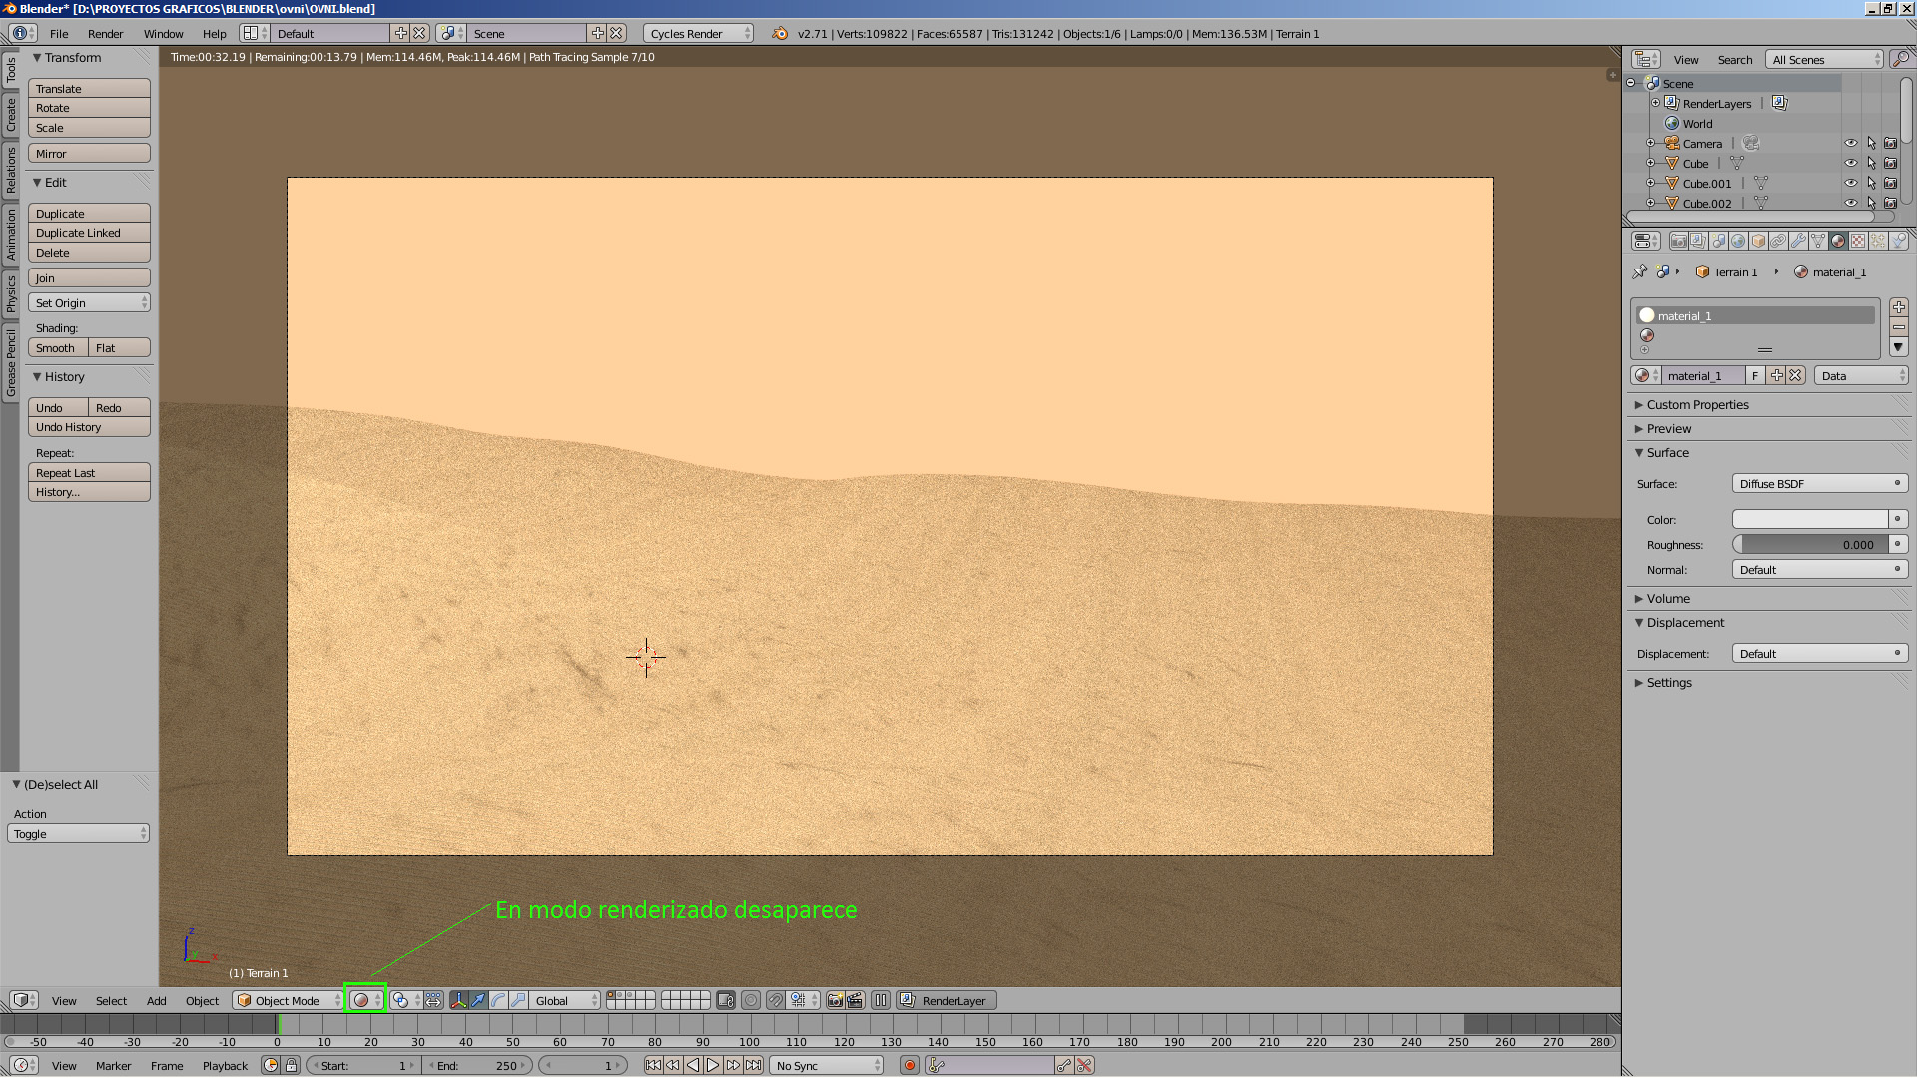Open the Textures checkerboard properties tab
The width and height of the screenshot is (1917, 1078).
click(1858, 241)
